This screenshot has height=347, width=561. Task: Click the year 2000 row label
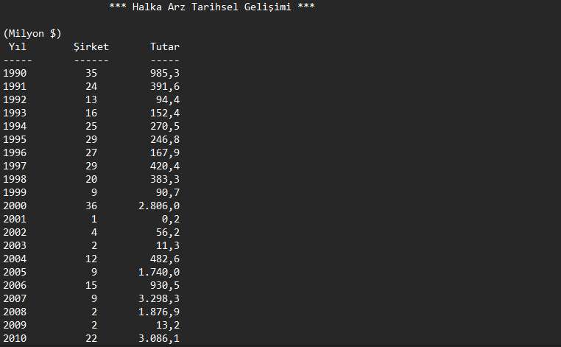[15, 206]
